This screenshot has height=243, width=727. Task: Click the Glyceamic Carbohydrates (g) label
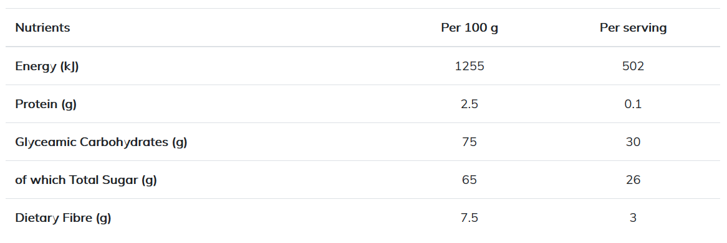pyautogui.click(x=101, y=142)
